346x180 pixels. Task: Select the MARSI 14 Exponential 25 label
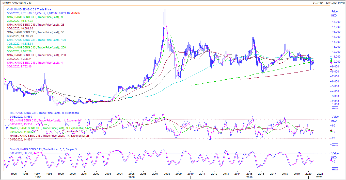[50, 136]
